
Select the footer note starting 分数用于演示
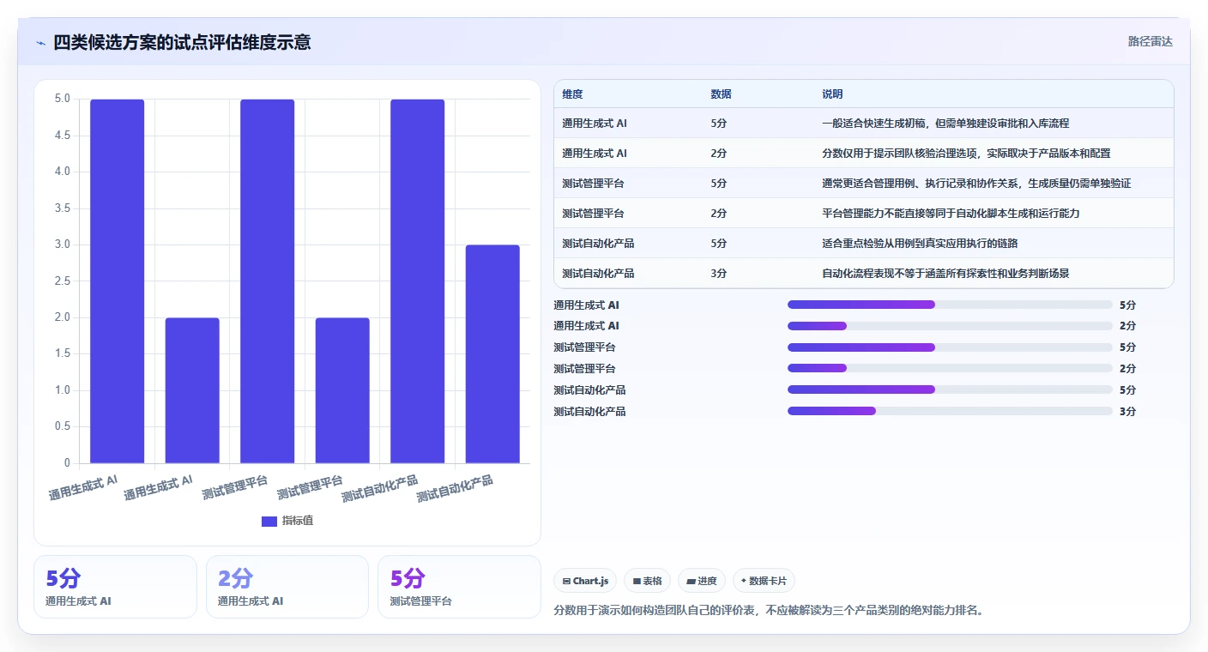(x=769, y=611)
